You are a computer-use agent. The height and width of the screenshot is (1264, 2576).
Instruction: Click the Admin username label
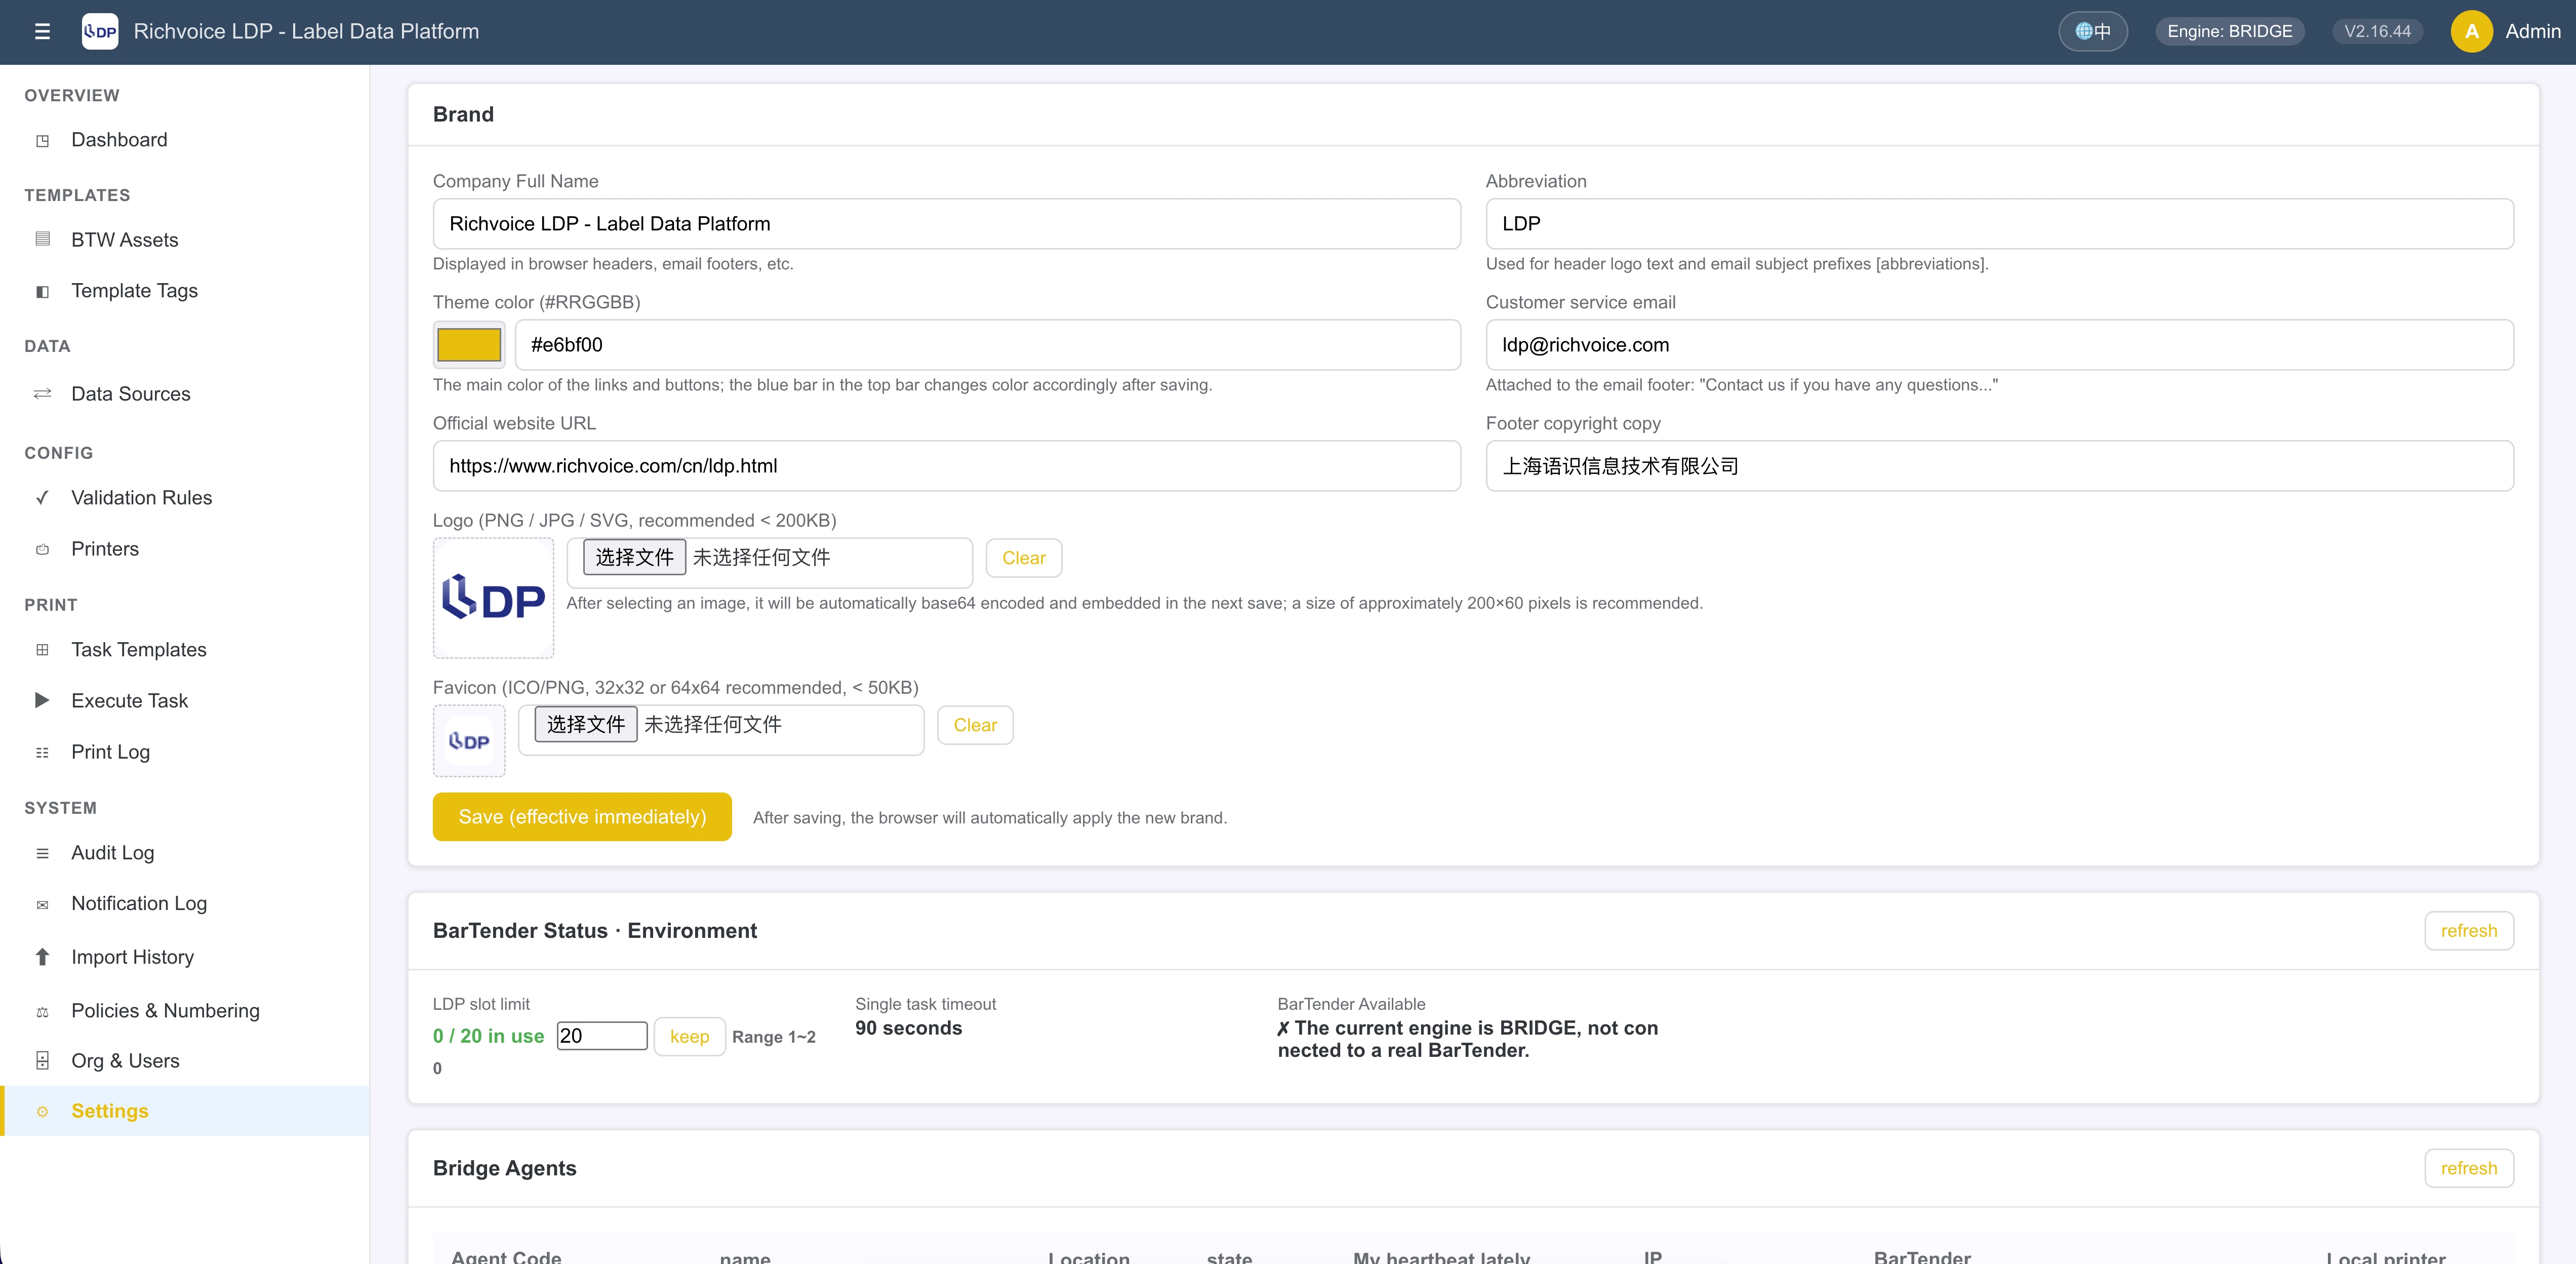click(2532, 31)
